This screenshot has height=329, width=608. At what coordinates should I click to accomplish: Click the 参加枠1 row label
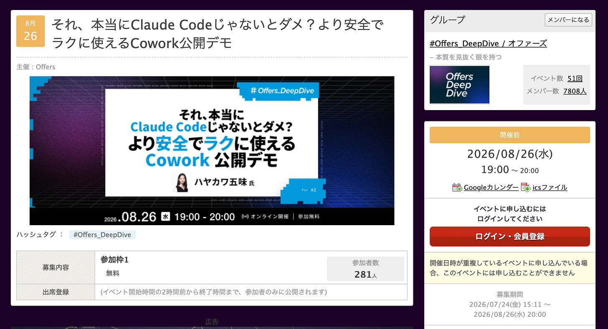tap(114, 260)
